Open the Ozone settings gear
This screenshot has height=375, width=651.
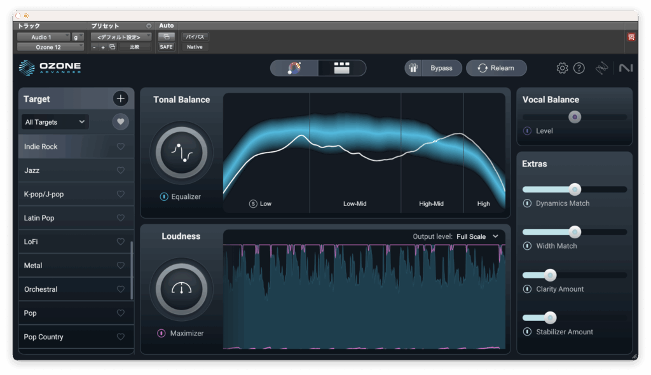coord(562,68)
